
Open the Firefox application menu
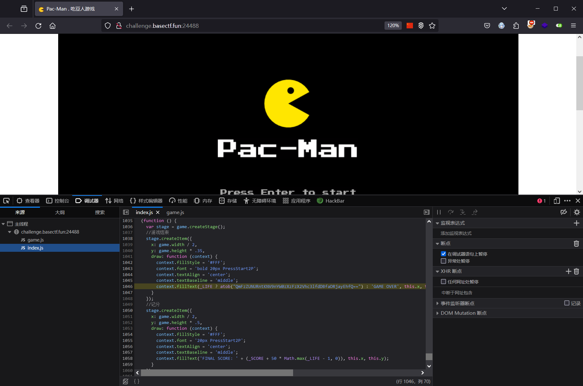pyautogui.click(x=573, y=26)
